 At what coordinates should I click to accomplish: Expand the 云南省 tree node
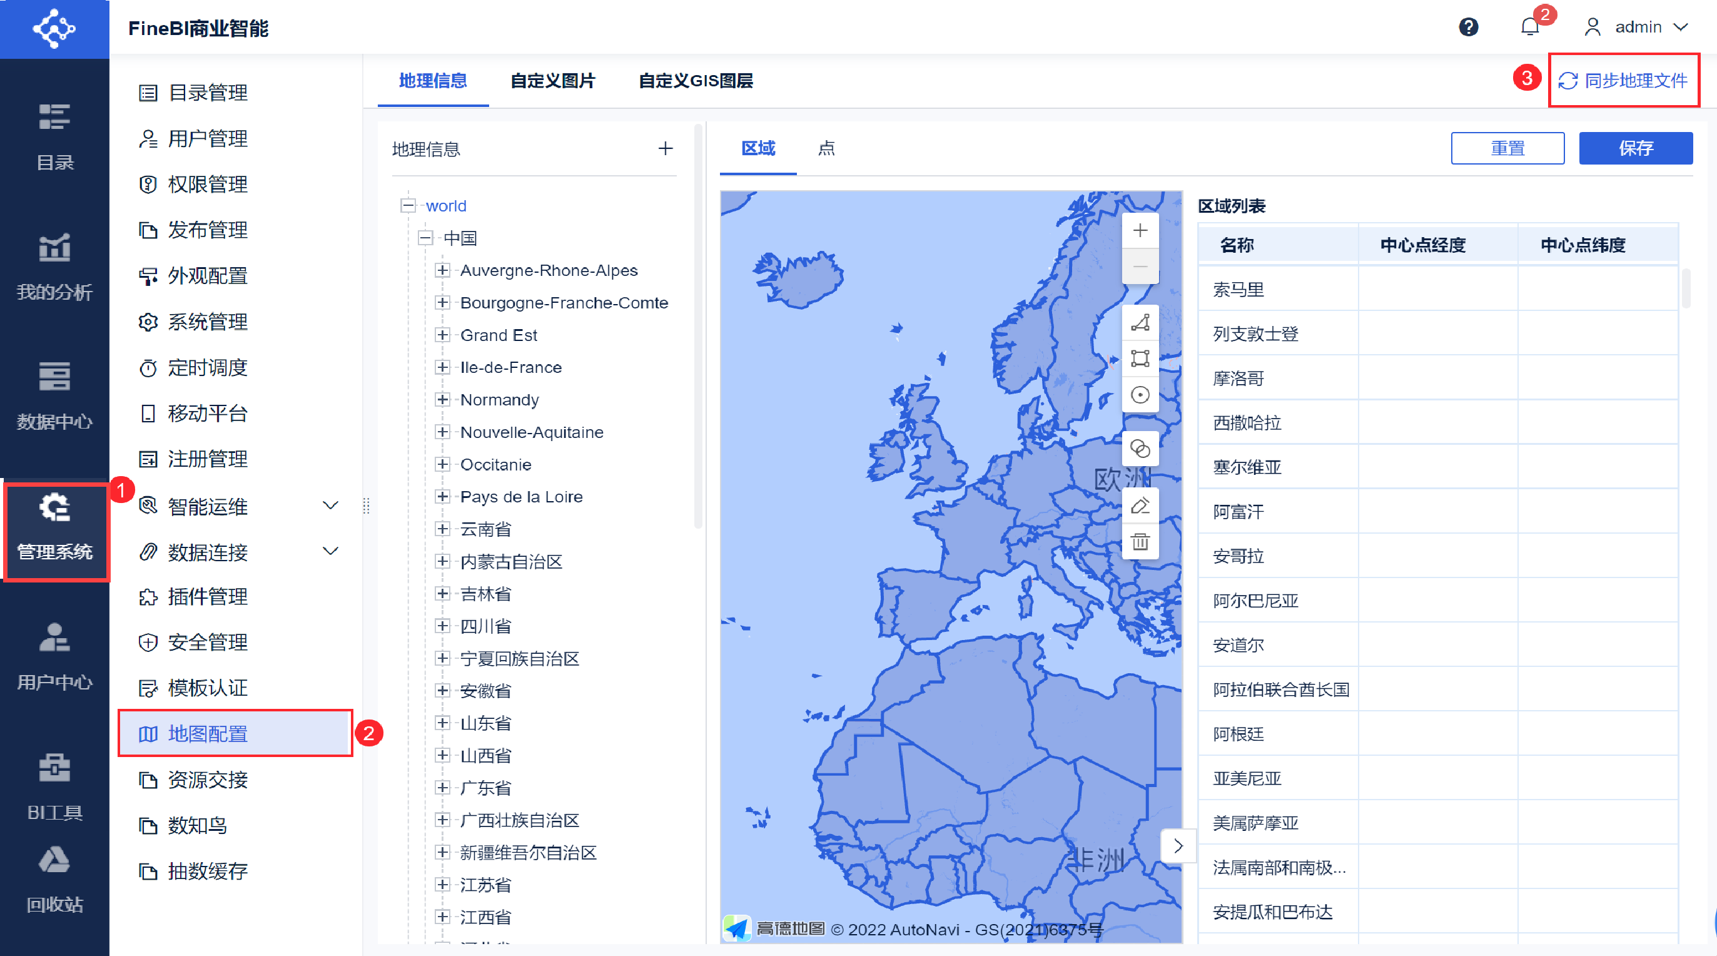click(x=442, y=529)
